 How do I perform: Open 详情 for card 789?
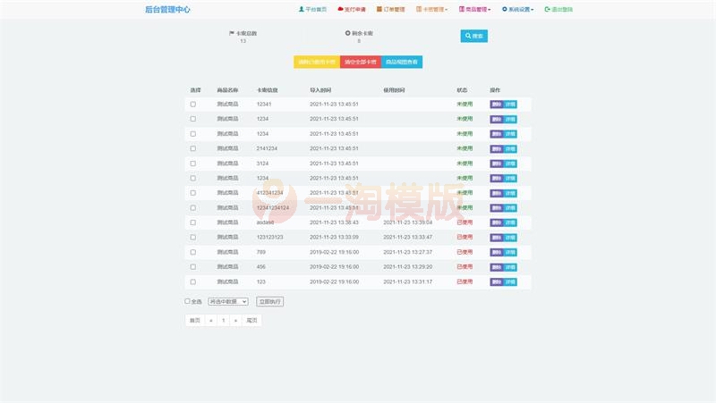point(510,252)
